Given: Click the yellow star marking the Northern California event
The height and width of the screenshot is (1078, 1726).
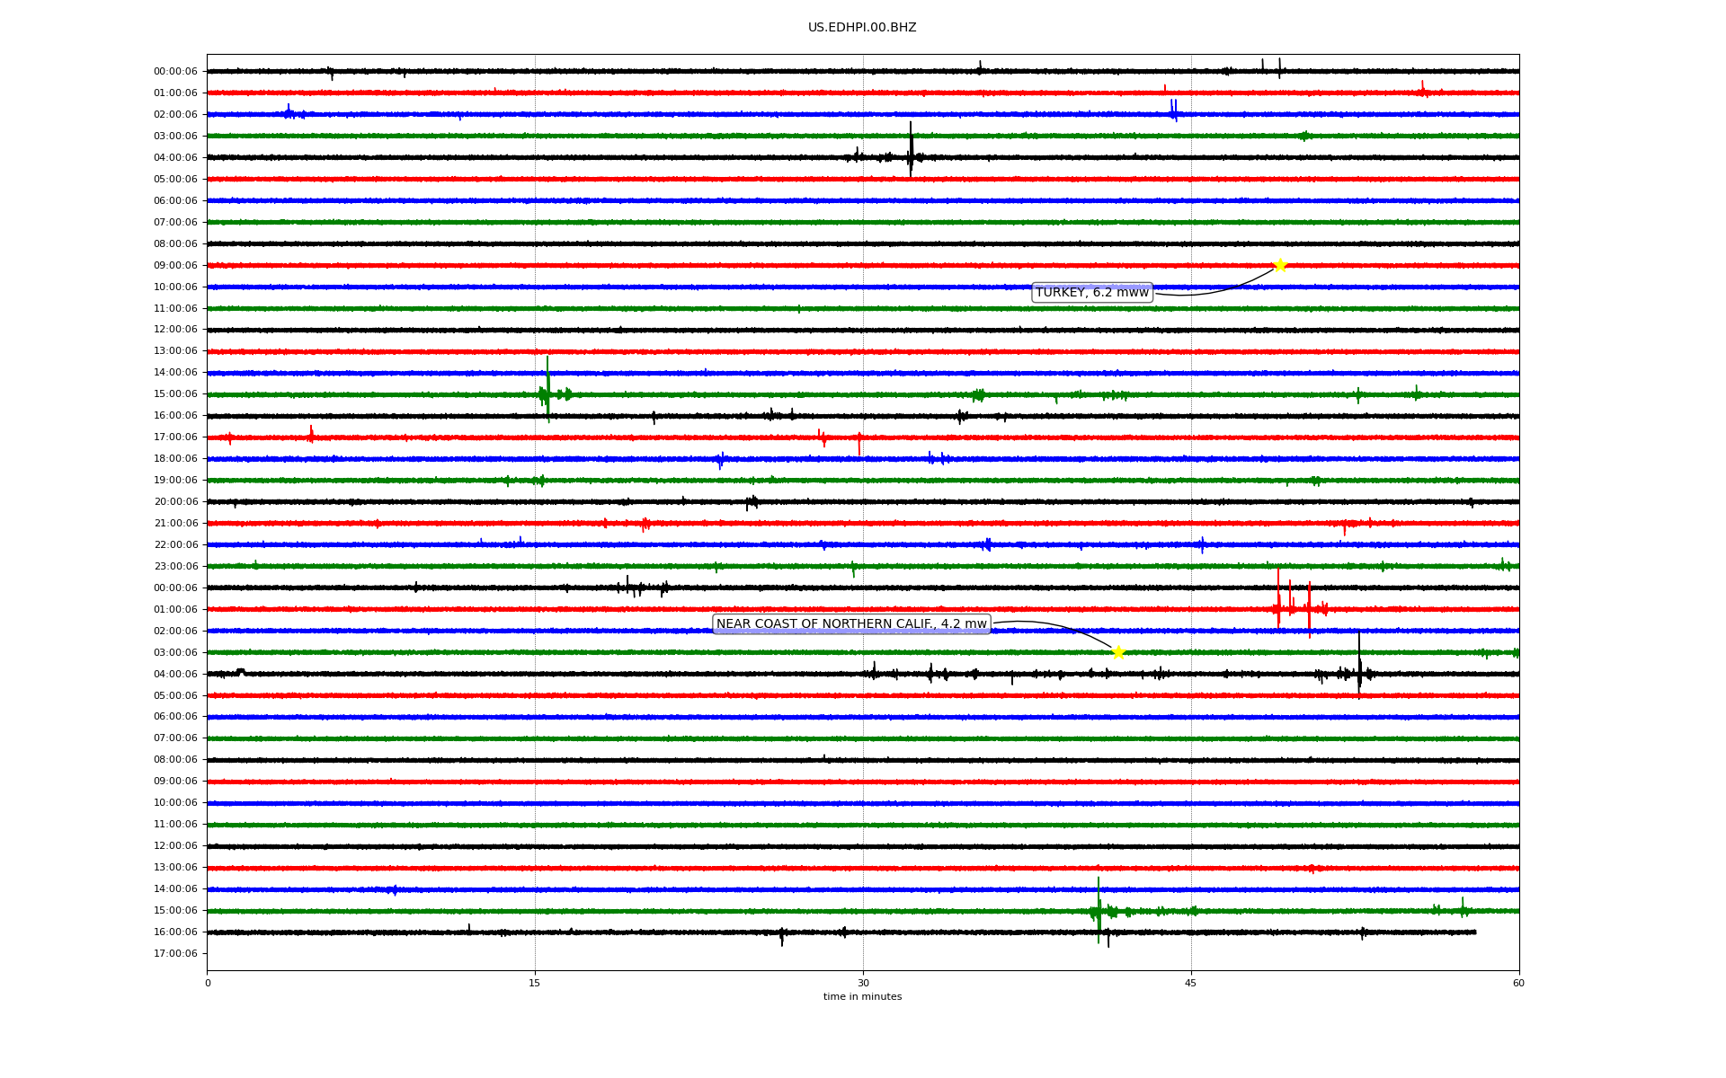Looking at the screenshot, I should (1118, 652).
